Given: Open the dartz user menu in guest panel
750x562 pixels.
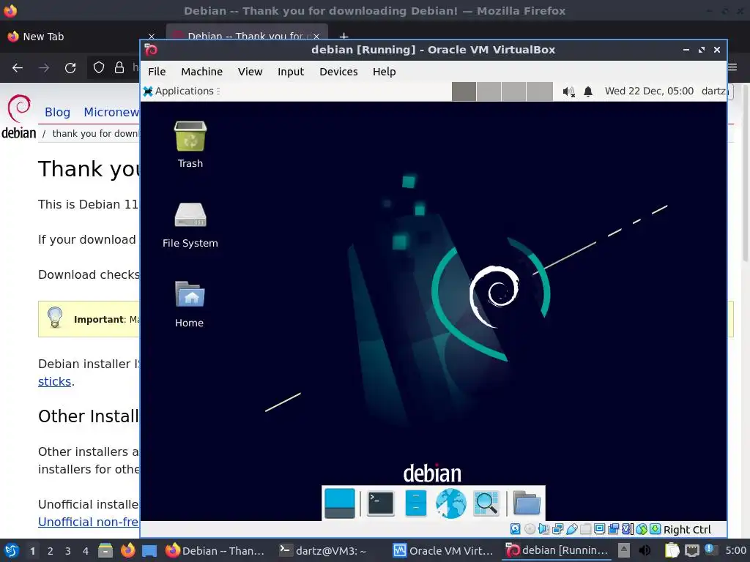Looking at the screenshot, I should [715, 91].
